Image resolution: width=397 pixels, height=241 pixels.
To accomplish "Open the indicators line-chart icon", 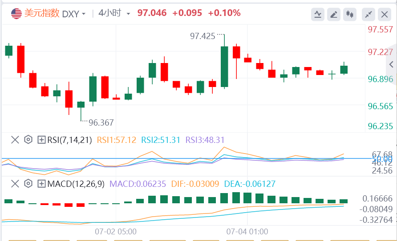I will (x=317, y=14).
